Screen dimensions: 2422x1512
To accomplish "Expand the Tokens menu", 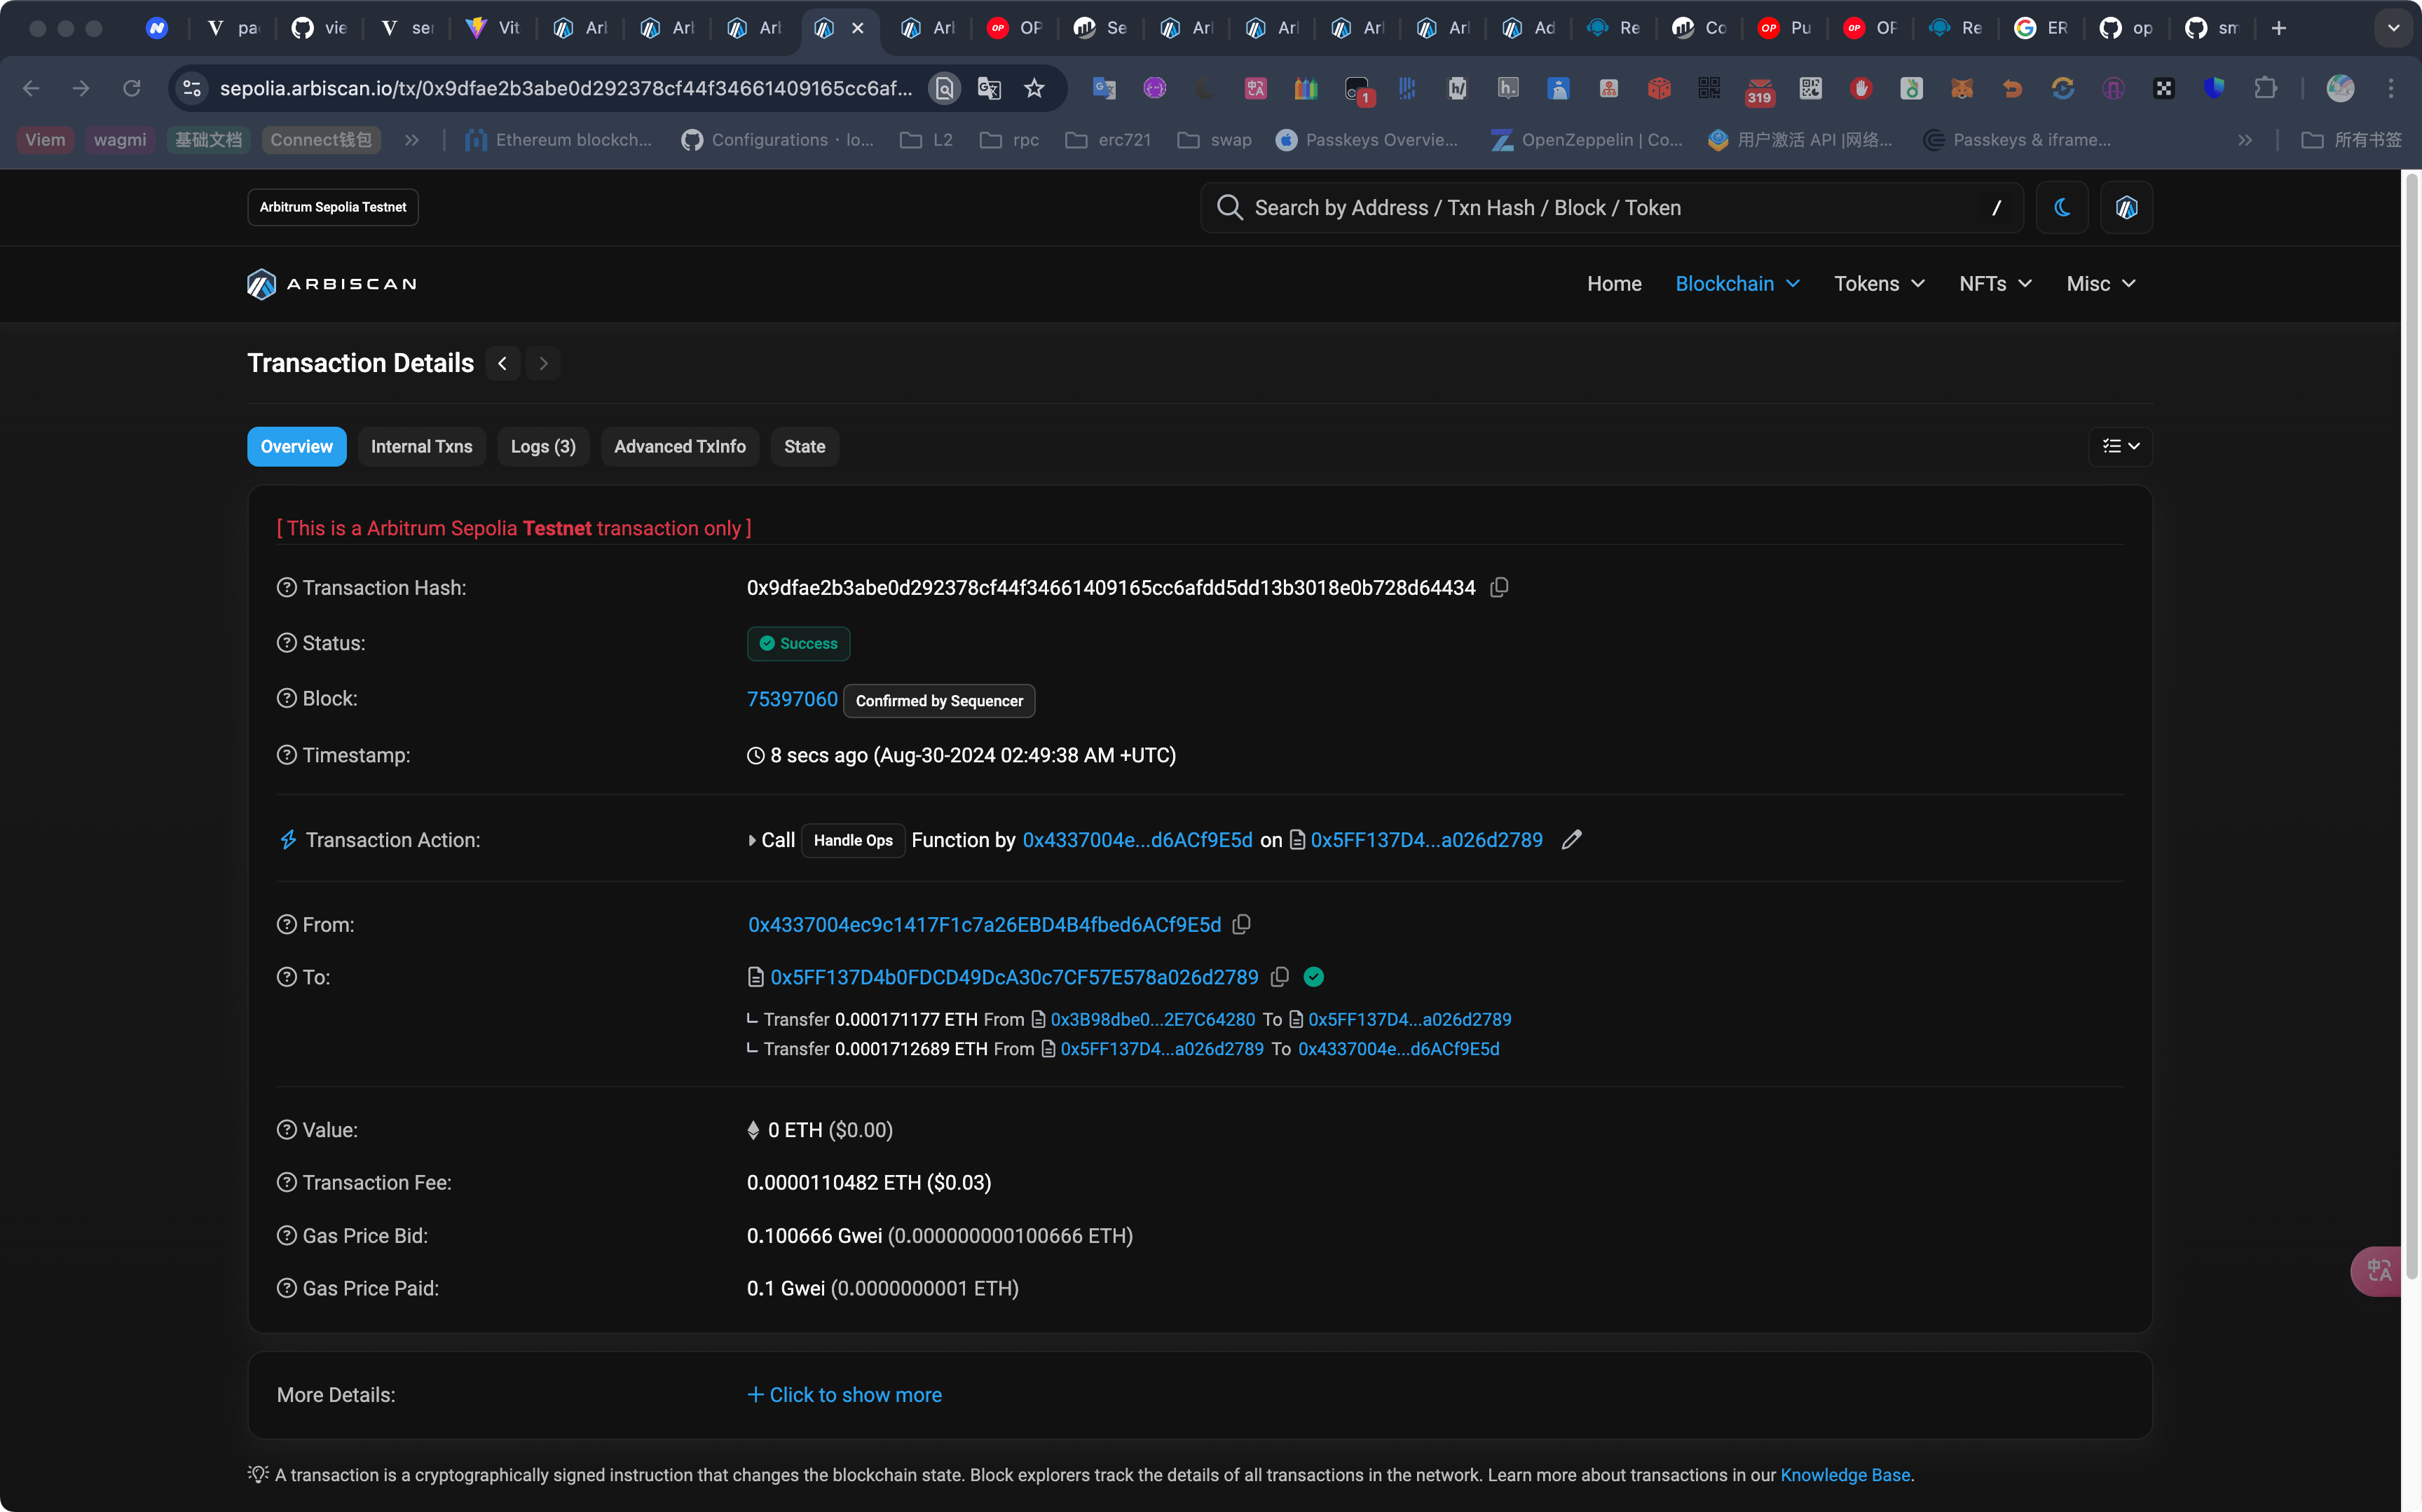I will (x=1879, y=284).
